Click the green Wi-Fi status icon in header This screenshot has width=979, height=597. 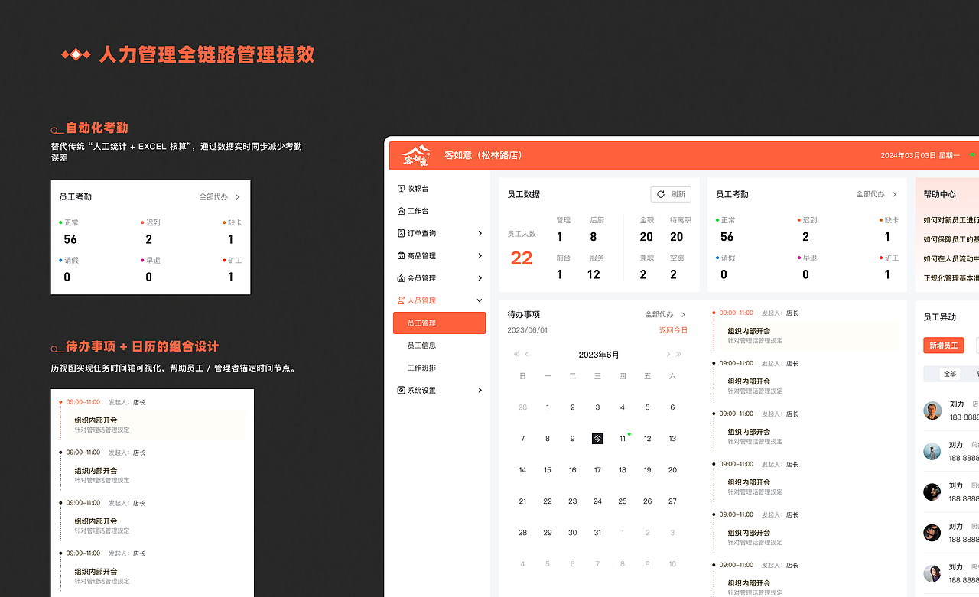973,154
